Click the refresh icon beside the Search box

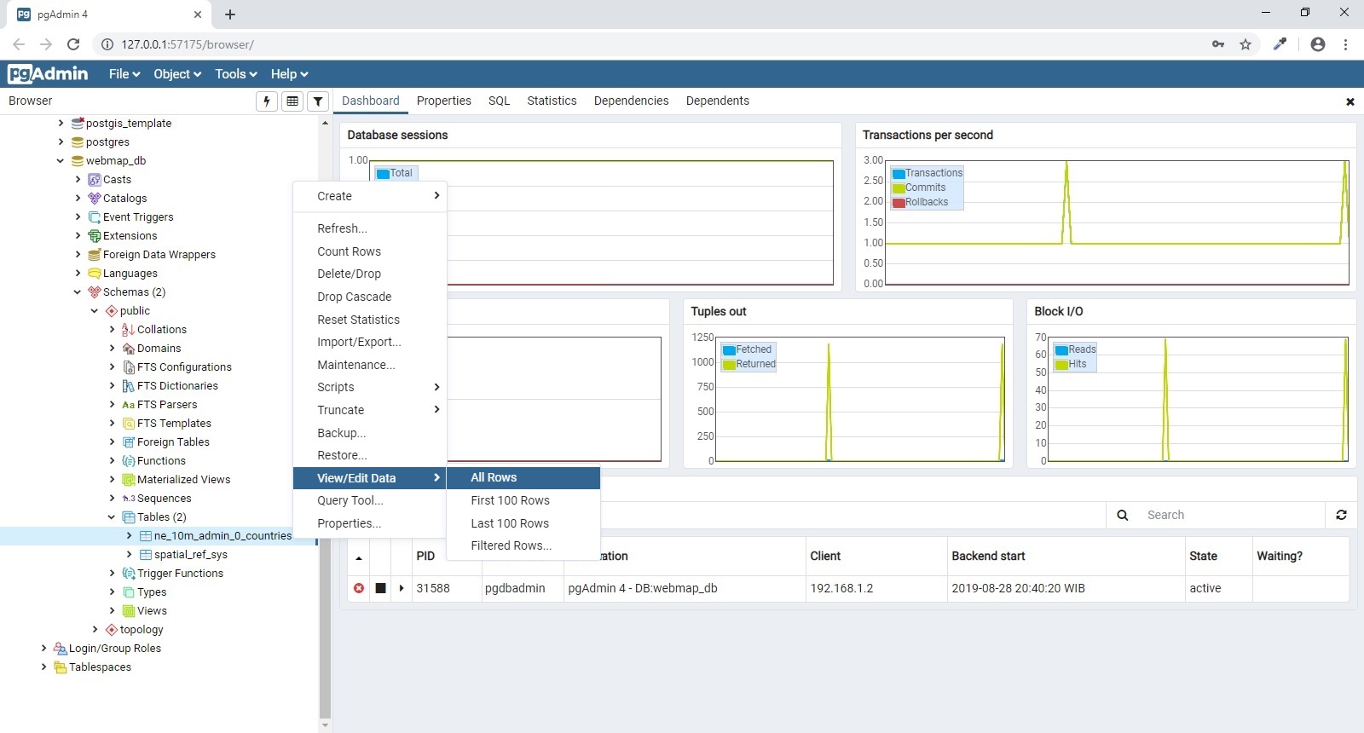(1341, 515)
